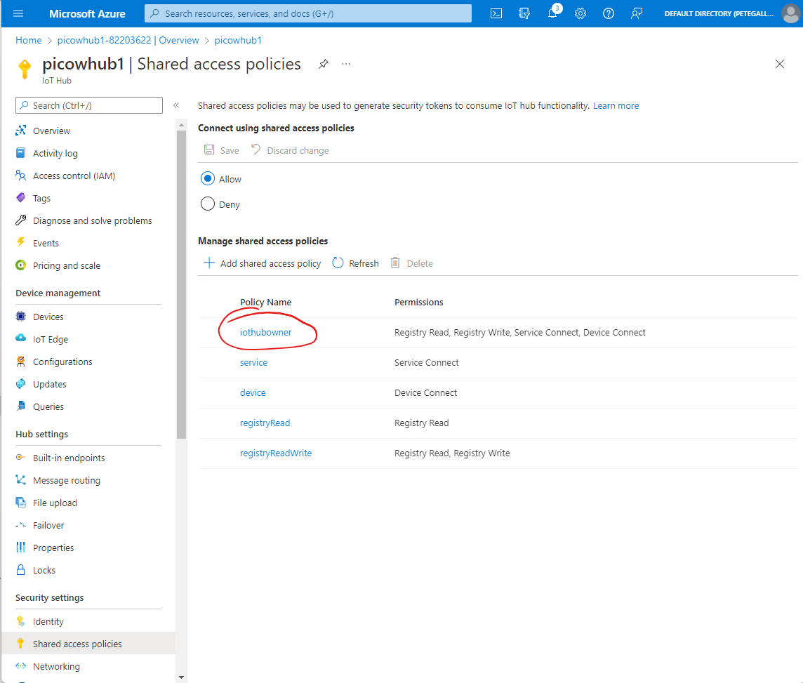Select Shared access policies in sidebar
This screenshot has height=683, width=803.
88,644
